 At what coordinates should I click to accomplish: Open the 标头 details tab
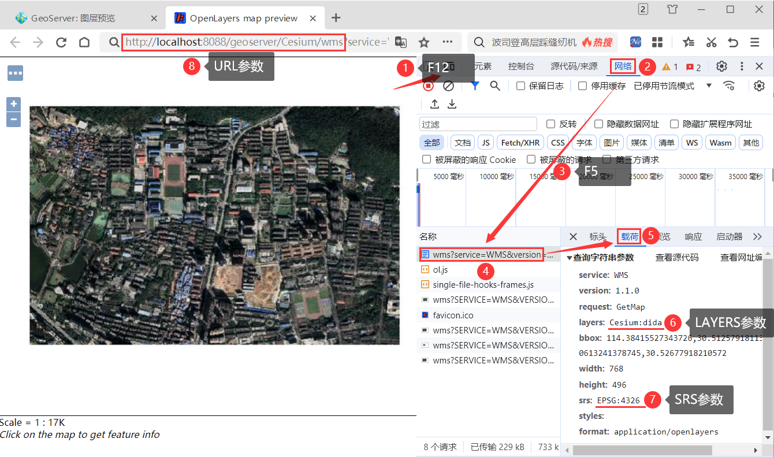click(x=598, y=236)
